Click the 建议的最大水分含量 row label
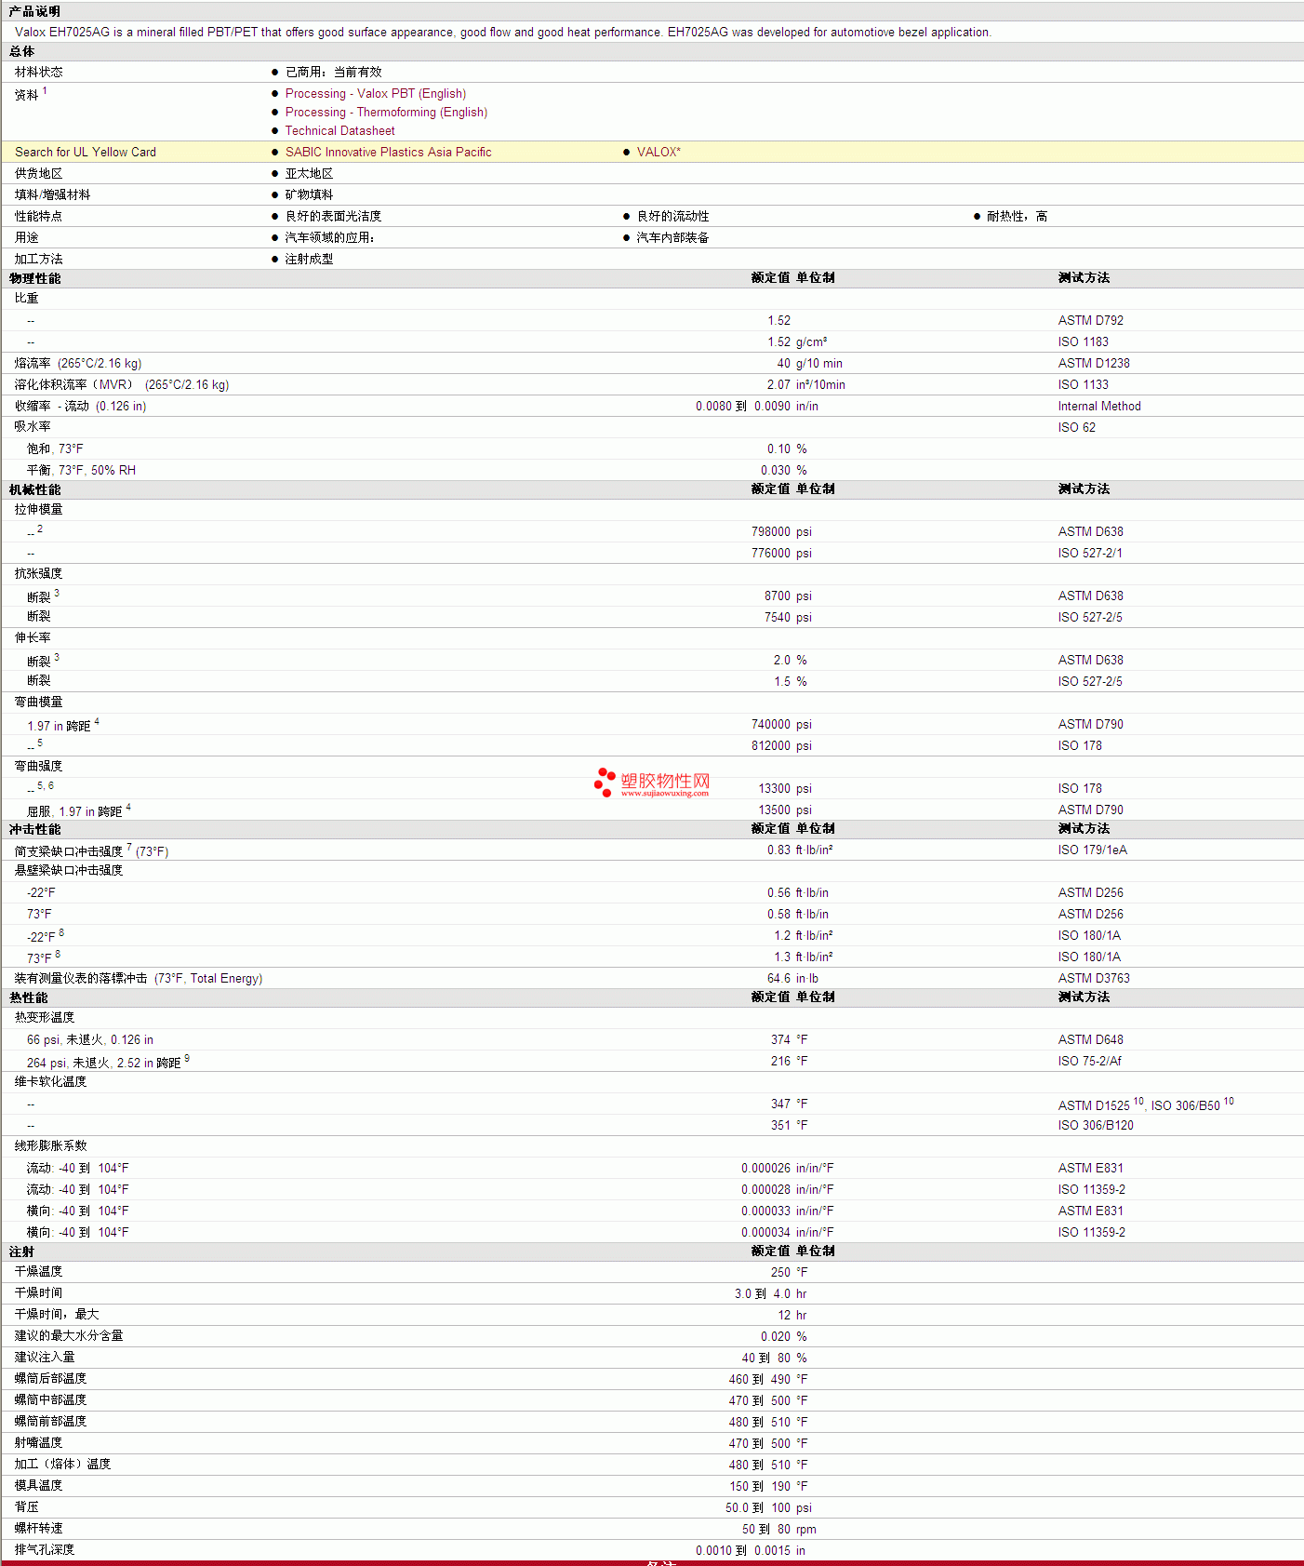Screen dimensions: 1304x1566 tap(69, 1335)
